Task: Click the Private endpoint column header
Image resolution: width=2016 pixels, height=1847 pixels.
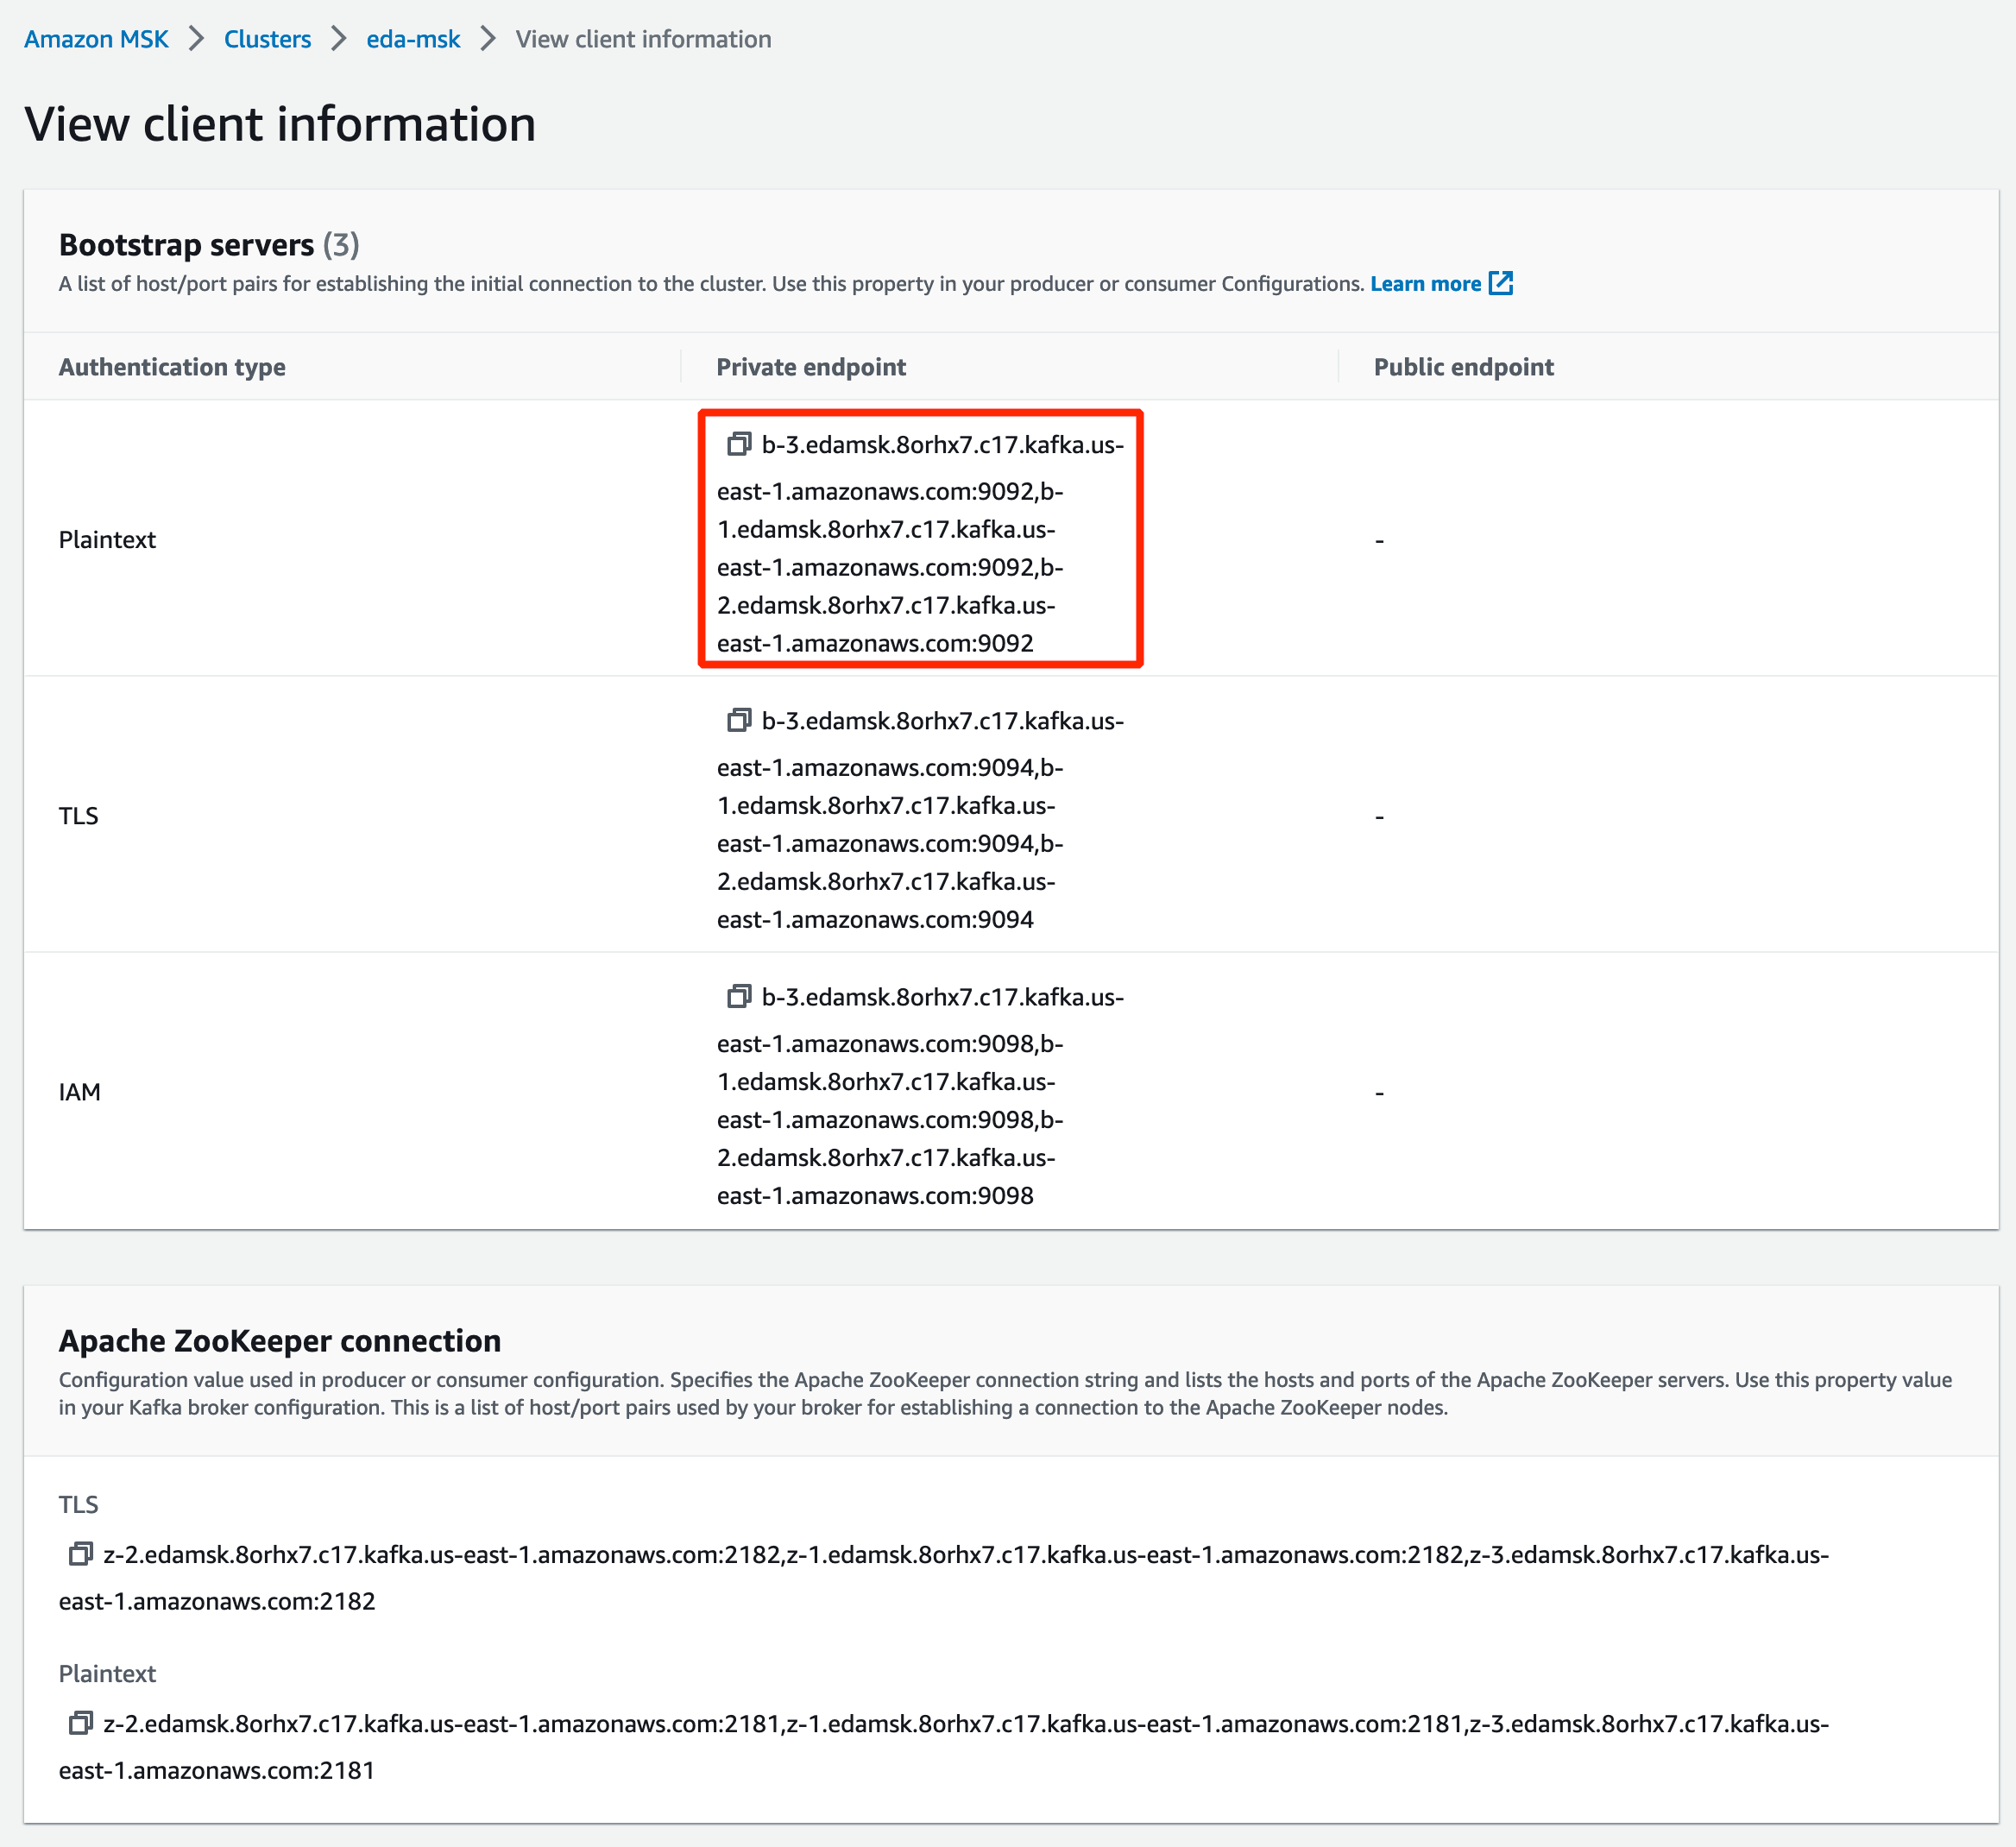Action: click(811, 367)
